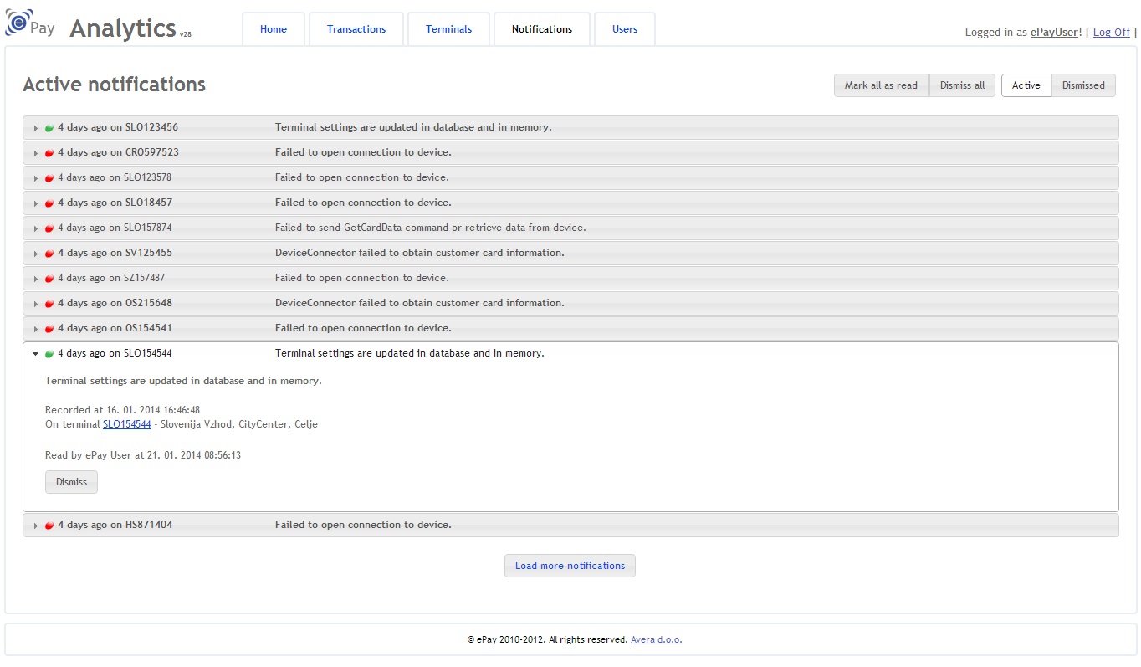Click red status dot on SLO18457 row
The image size is (1141, 667).
(x=49, y=203)
